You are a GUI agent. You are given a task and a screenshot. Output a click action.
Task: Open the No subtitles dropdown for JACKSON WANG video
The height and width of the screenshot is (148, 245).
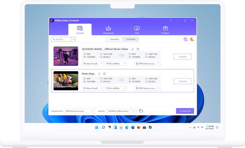click(116, 63)
